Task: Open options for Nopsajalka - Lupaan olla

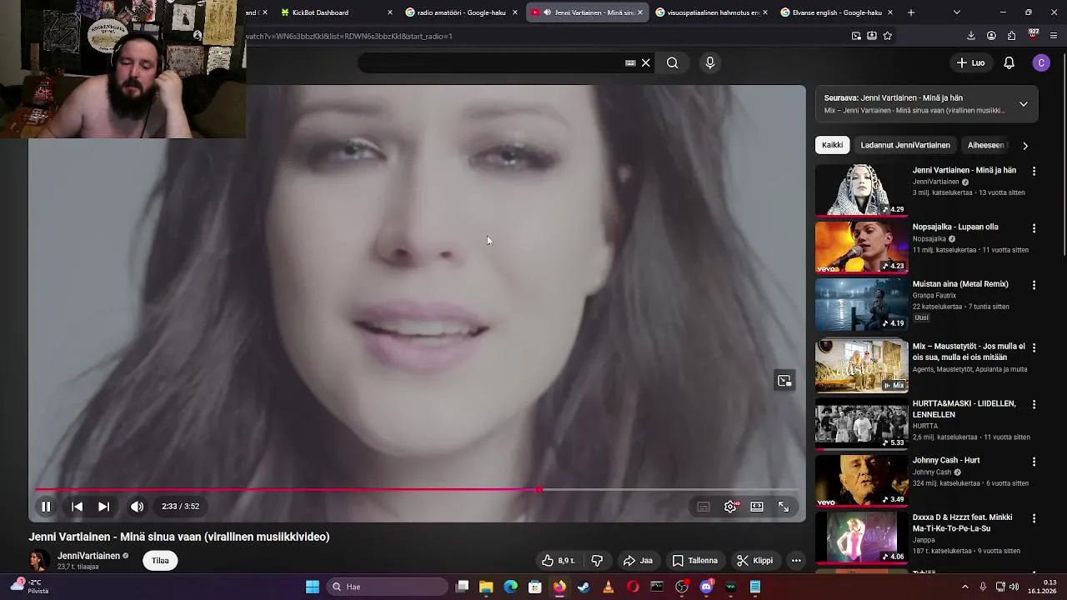Action: (x=1034, y=227)
